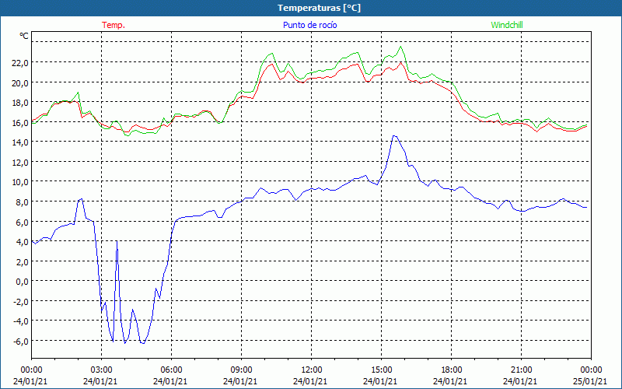Viewport: 622px width, 389px height.
Task: Click the 4,0 y-axis label
Action: (23, 241)
